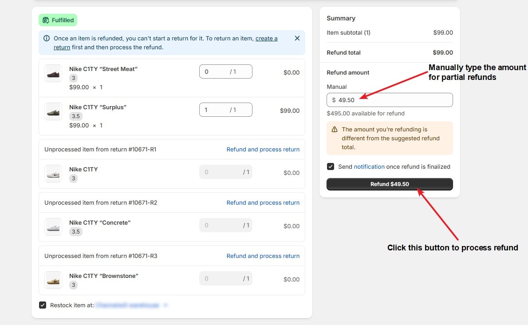528x325 pixels.
Task: Click the info icon in refund banner
Action: click(47, 38)
